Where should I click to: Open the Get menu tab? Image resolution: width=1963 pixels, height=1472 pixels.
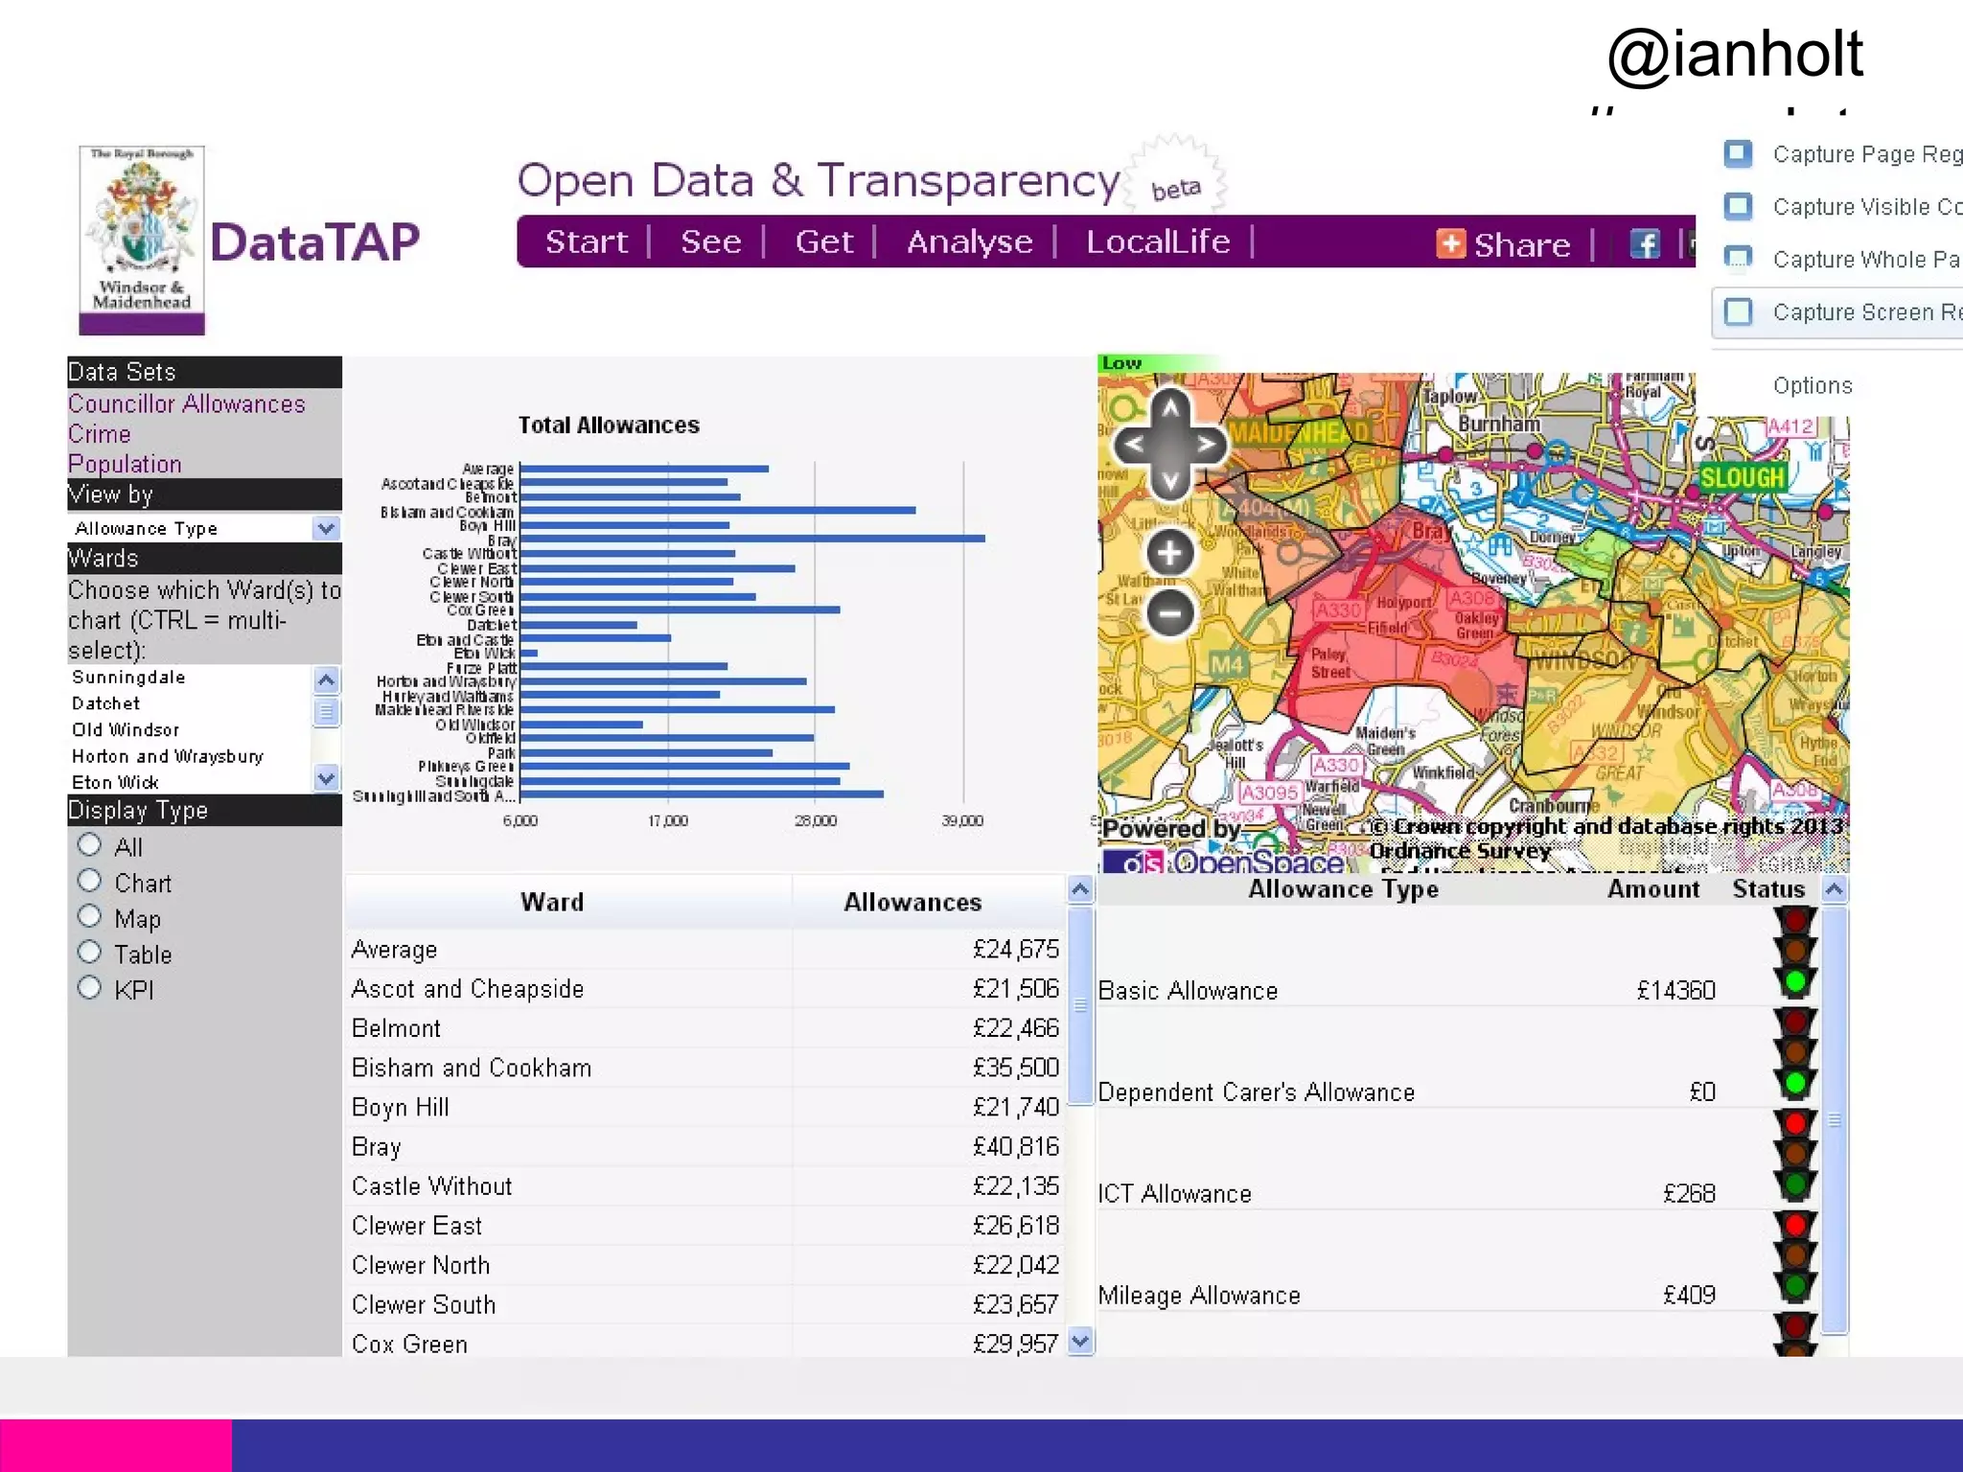tap(824, 241)
